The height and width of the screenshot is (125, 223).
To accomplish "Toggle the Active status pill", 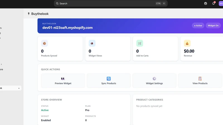I will tap(198, 26).
